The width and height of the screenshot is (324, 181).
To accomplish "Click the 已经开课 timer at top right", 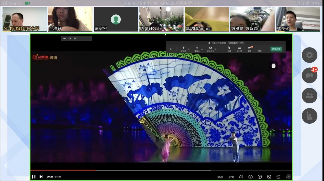I will (306, 3).
